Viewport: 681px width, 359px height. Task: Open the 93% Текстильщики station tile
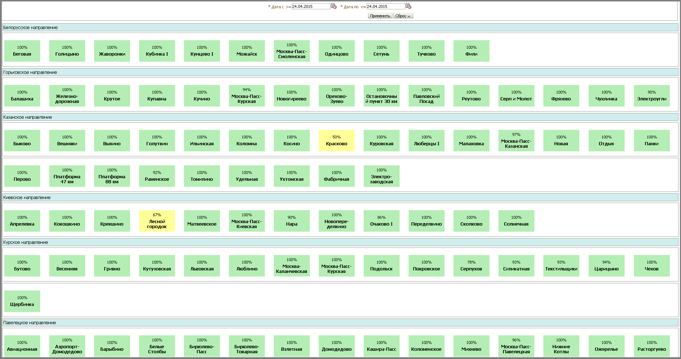click(561, 266)
